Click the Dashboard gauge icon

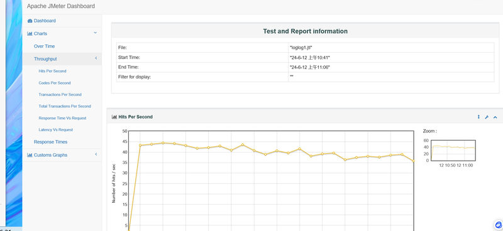click(x=30, y=21)
